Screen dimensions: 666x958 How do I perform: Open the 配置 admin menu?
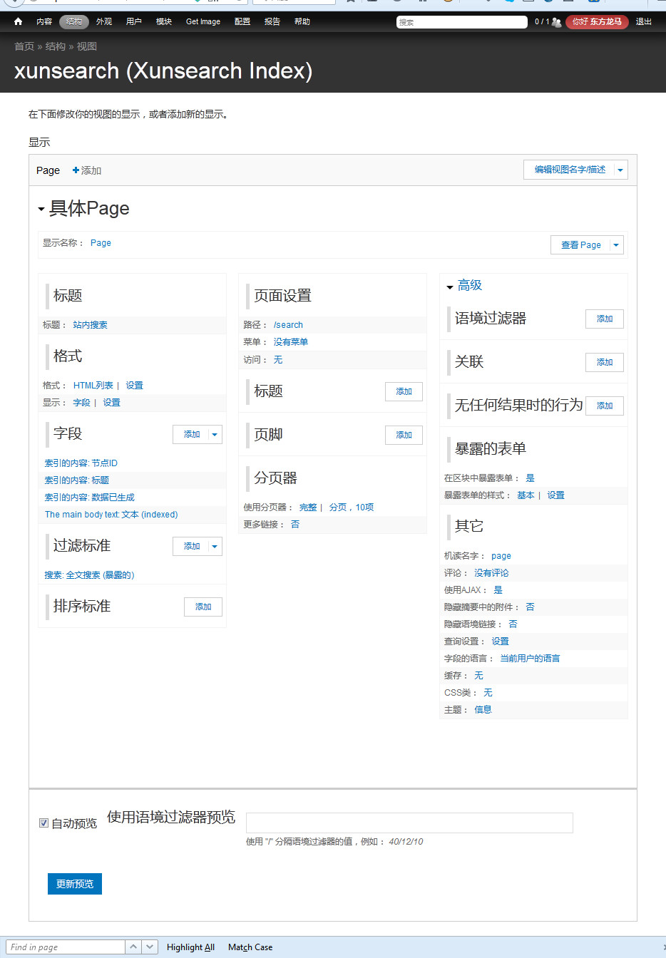(242, 21)
